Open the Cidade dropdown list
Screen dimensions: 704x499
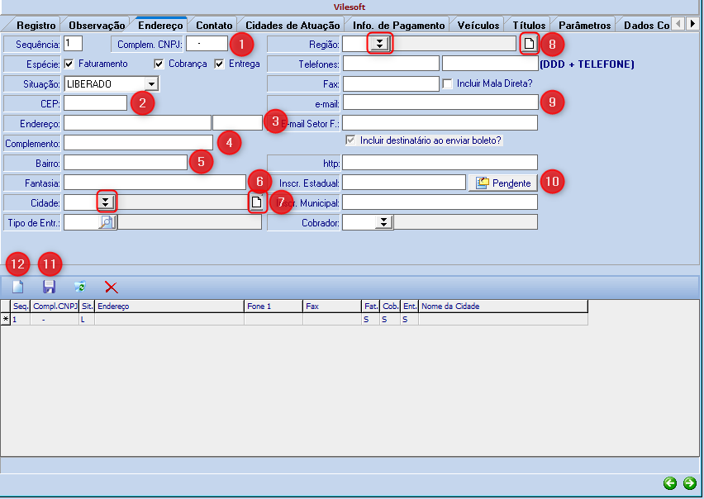[106, 202]
